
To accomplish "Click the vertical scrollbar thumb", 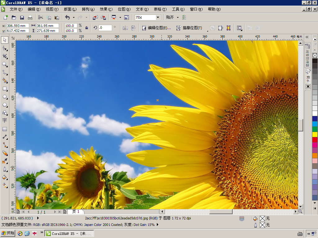I will point(300,125).
